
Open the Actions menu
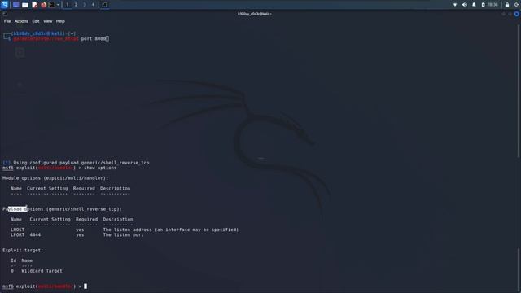pos(21,21)
